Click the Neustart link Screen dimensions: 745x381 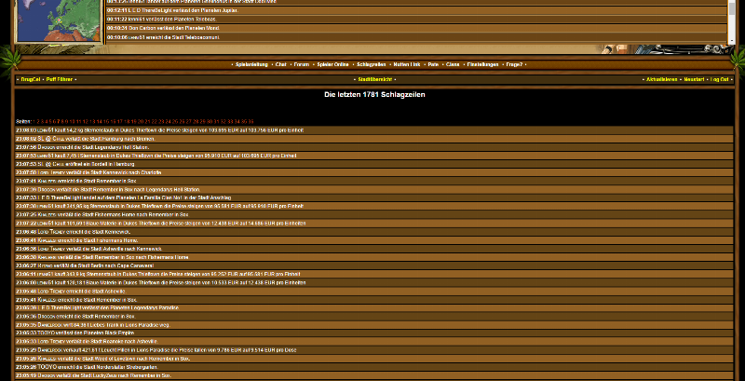click(694, 80)
